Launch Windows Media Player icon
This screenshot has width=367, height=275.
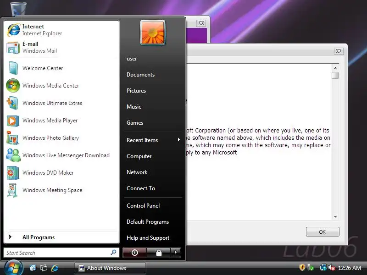pyautogui.click(x=13, y=121)
